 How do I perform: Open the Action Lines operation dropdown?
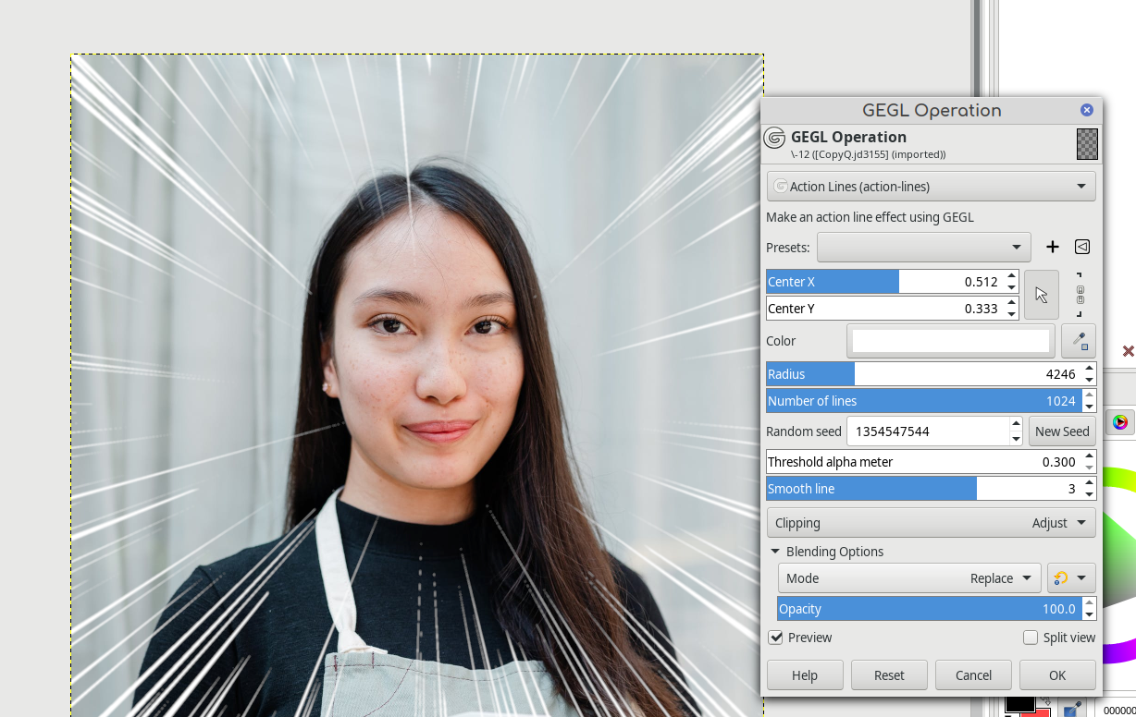[932, 186]
